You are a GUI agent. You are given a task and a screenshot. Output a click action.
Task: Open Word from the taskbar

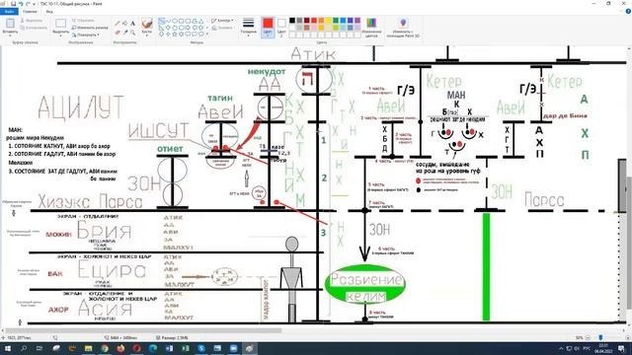tap(169, 348)
